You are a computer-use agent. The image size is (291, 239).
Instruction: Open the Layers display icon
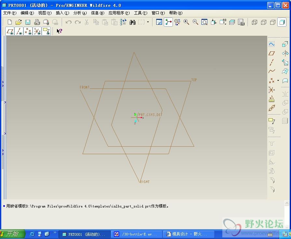coord(232,22)
